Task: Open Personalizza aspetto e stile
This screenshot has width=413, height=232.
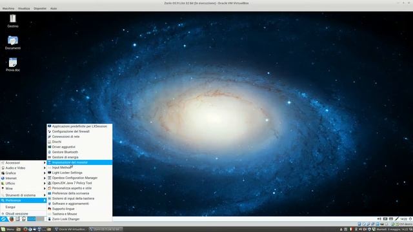Action: [79, 188]
